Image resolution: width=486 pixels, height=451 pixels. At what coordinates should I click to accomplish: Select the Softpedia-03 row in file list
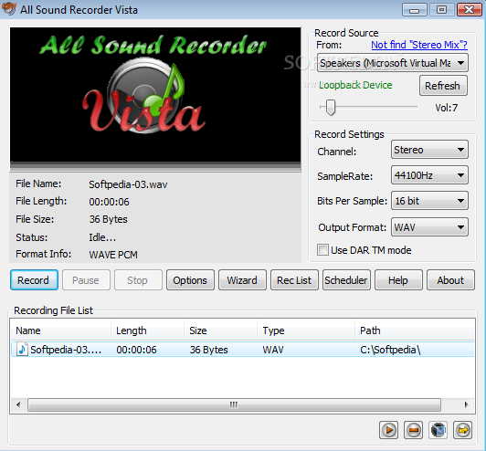[243, 350]
